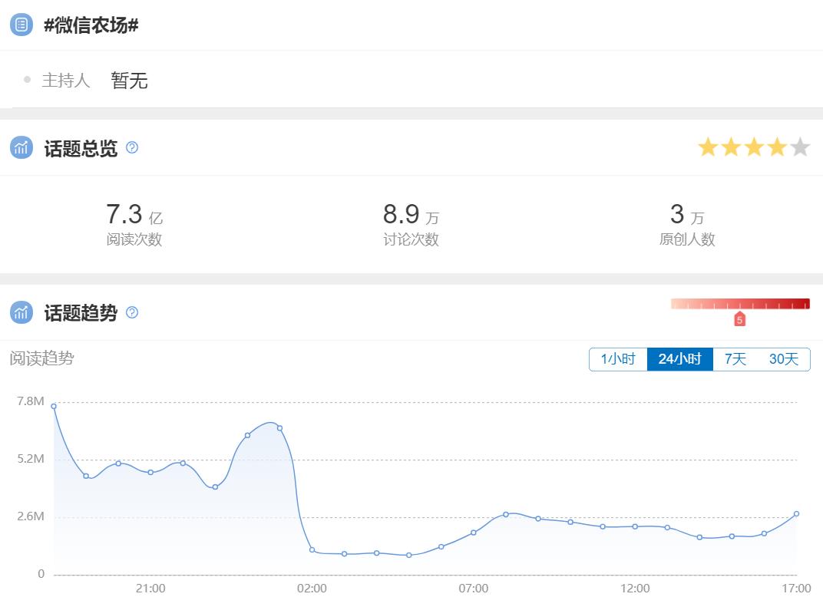Click the #微信农场# topic list icon
This screenshot has width=823, height=597.
[x=21, y=25]
